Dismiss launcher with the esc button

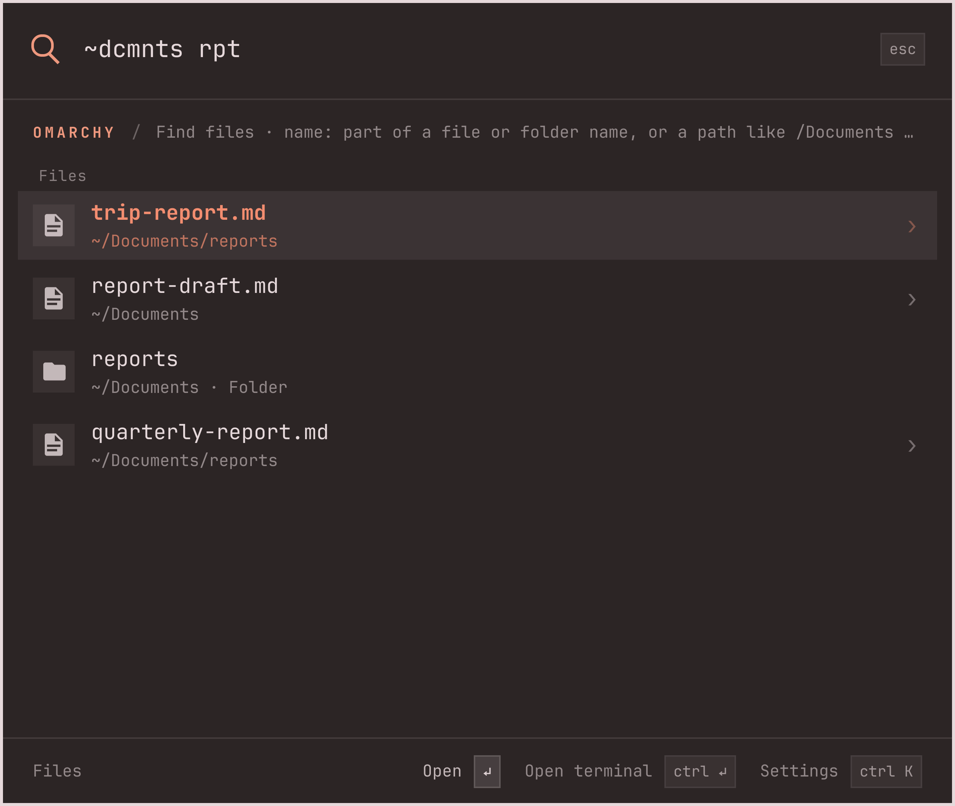pos(902,49)
